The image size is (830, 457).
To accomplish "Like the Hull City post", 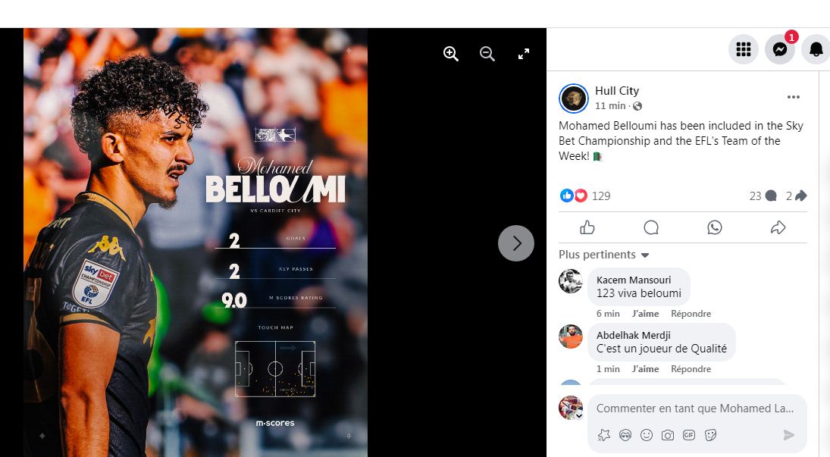I will (587, 227).
